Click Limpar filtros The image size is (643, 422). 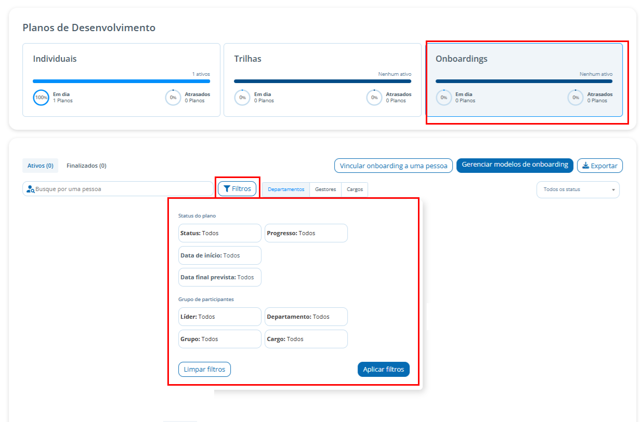click(204, 370)
